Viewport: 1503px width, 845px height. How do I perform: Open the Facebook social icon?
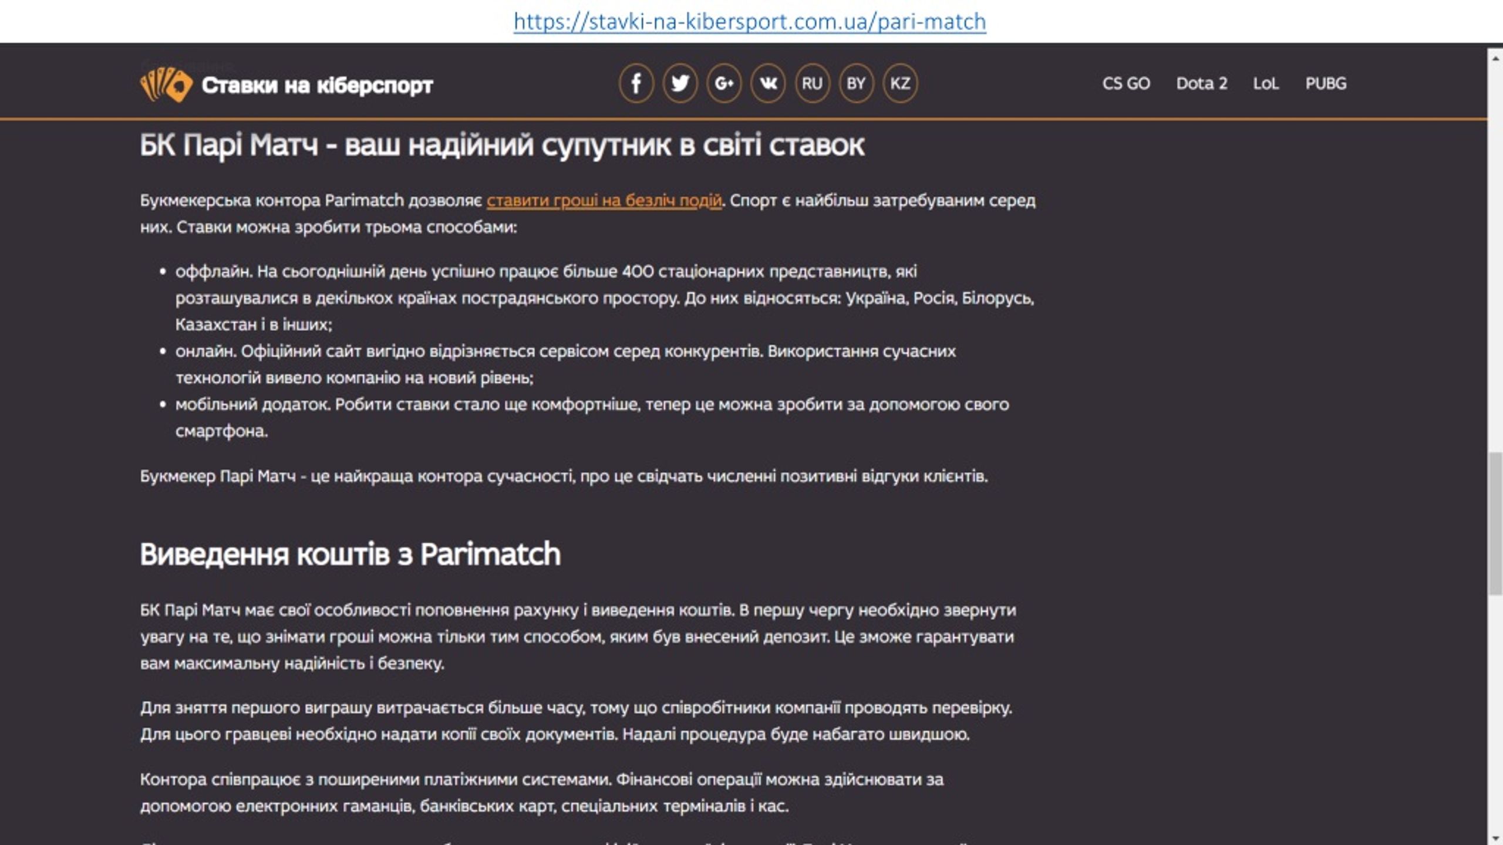point(636,83)
